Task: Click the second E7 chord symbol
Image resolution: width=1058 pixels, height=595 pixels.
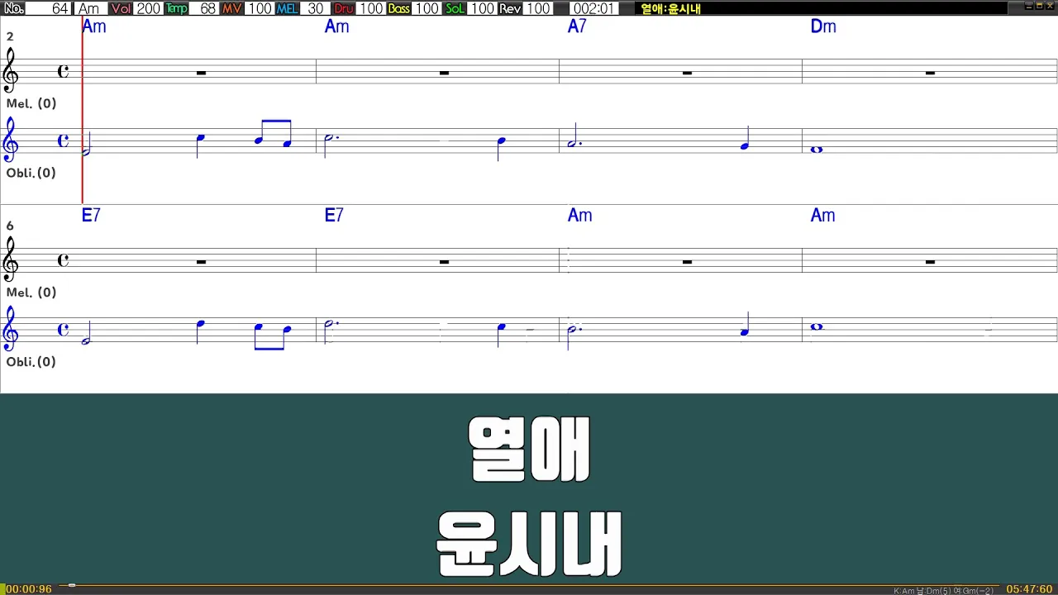Action: [334, 215]
